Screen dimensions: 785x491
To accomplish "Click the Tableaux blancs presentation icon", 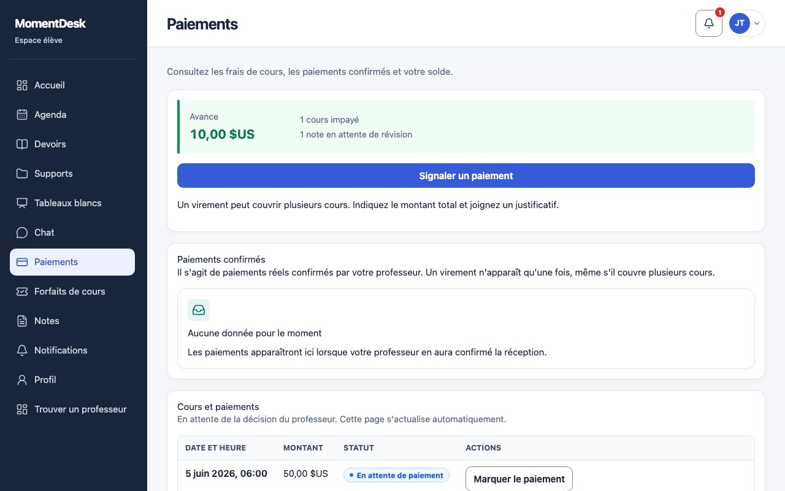I will [22, 203].
